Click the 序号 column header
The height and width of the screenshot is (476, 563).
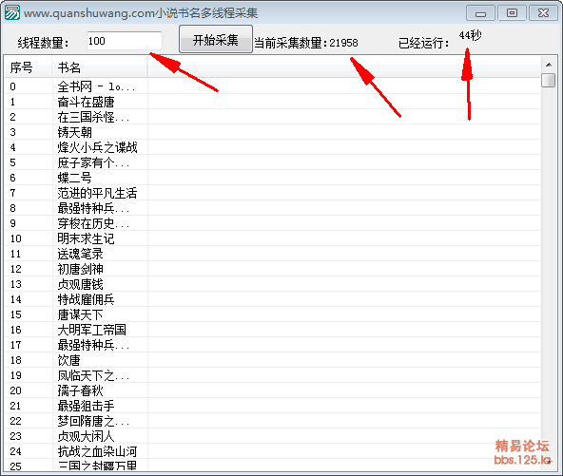[x=29, y=67]
